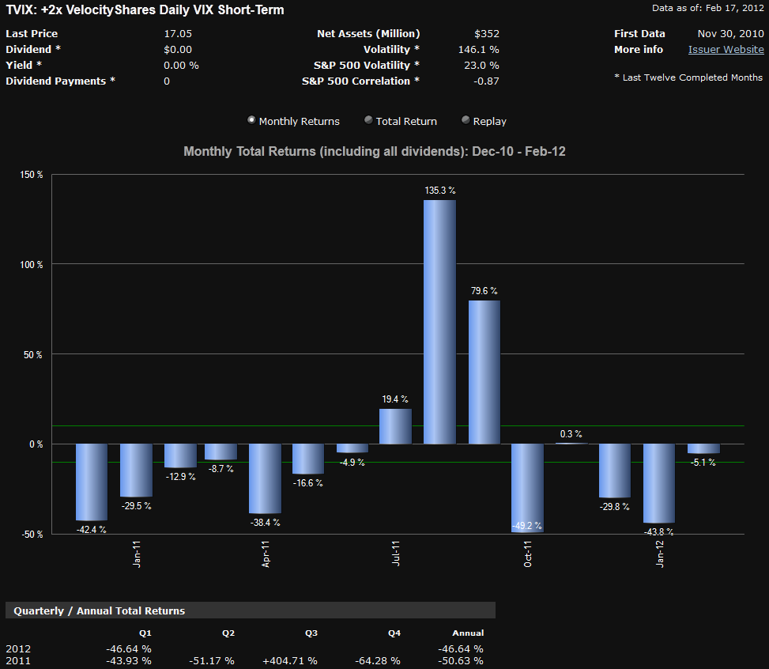The height and width of the screenshot is (669, 769).
Task: Click the Monthly Total Returns chart title
Action: pyautogui.click(x=375, y=151)
